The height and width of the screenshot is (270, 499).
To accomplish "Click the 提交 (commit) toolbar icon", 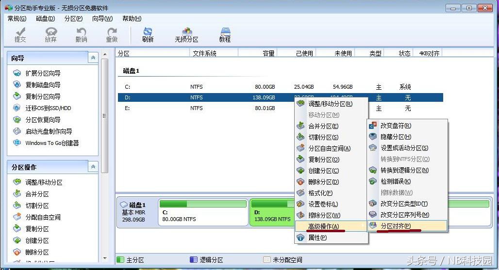I will tap(20, 35).
